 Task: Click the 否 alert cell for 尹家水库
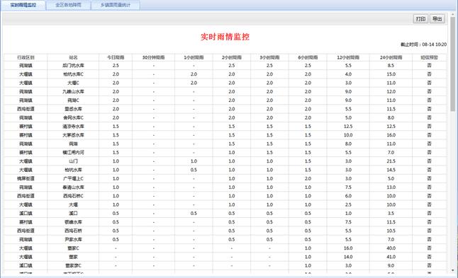coord(430,240)
